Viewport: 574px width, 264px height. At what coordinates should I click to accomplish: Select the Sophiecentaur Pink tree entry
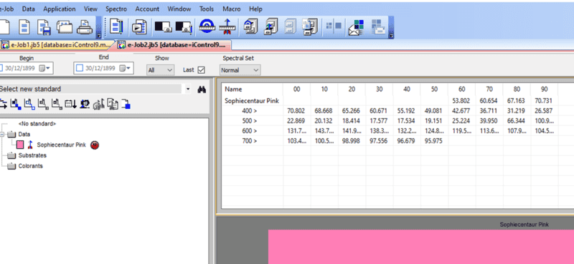point(62,145)
